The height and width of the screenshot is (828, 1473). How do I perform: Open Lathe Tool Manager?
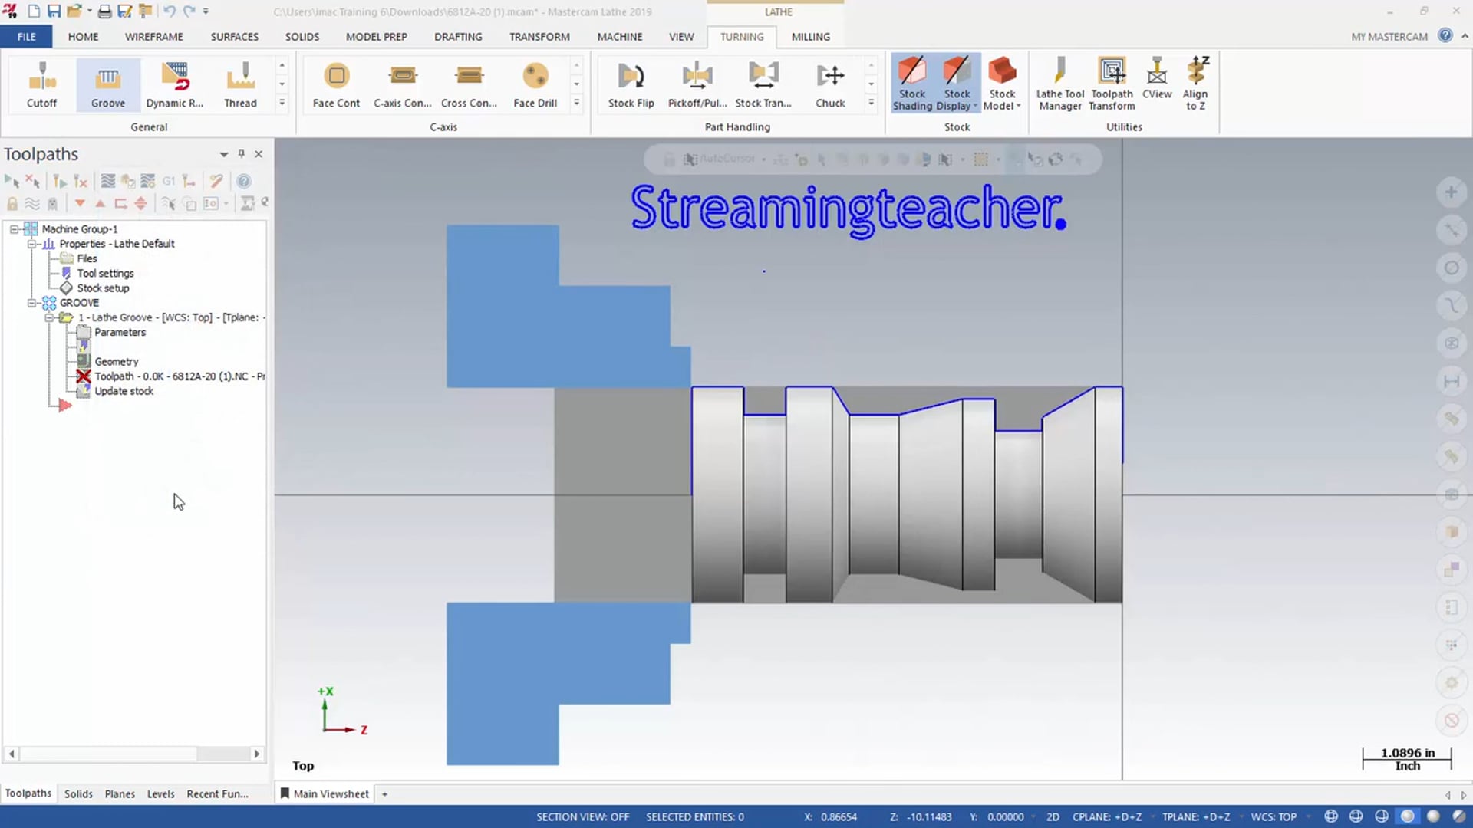tap(1060, 83)
